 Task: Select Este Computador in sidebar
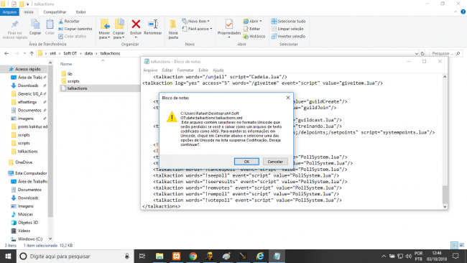27,173
